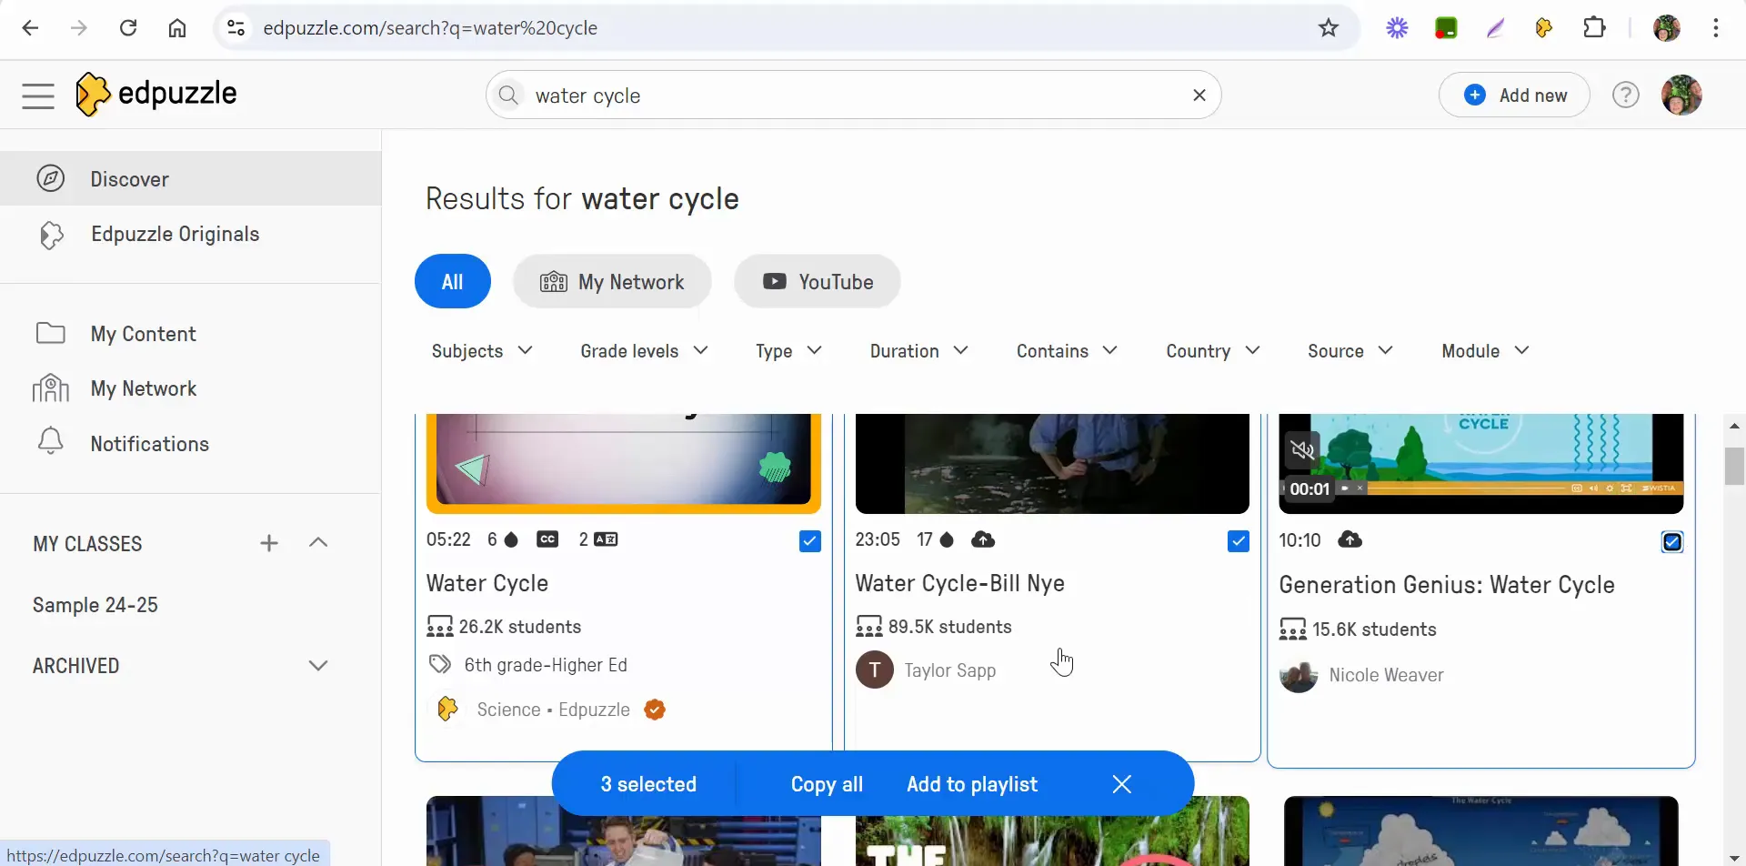Click Copy all in selection bar
This screenshot has width=1746, height=866.
click(827, 784)
